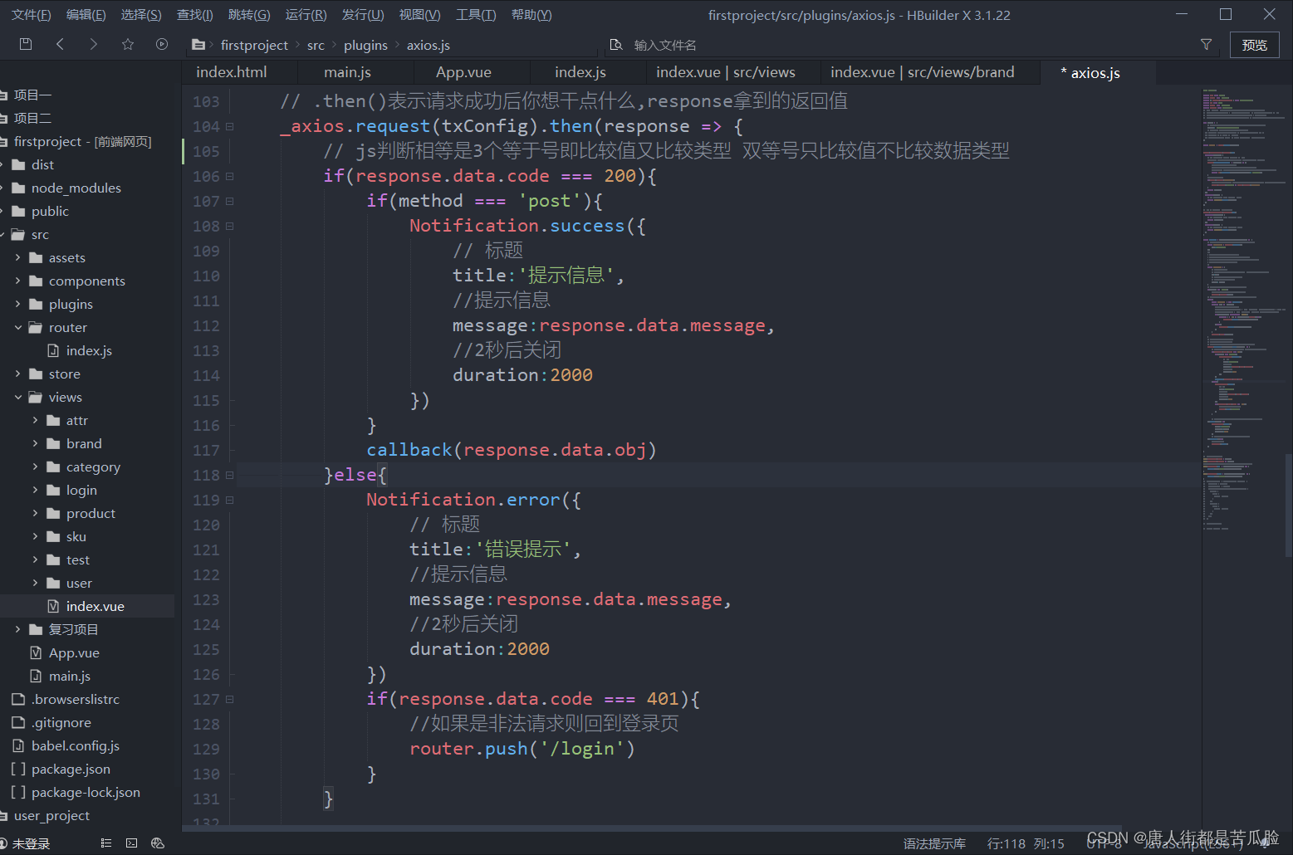The height and width of the screenshot is (855, 1293).
Task: Expand the store folder chevron
Action: [x=18, y=374]
